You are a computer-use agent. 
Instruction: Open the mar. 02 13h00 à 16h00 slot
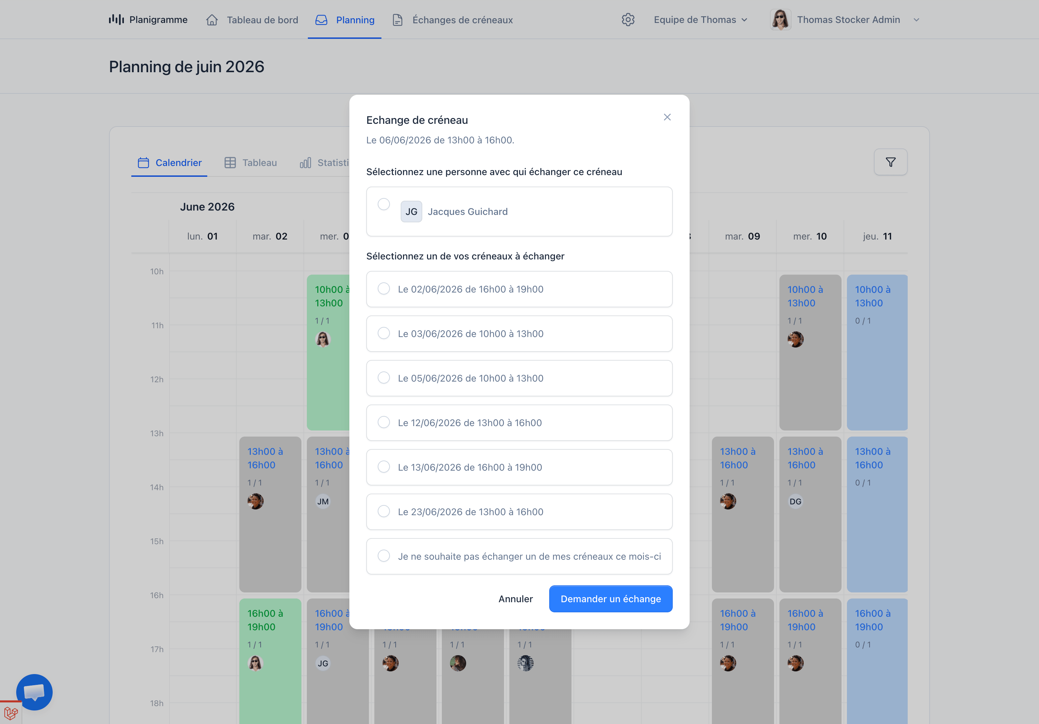pos(270,514)
